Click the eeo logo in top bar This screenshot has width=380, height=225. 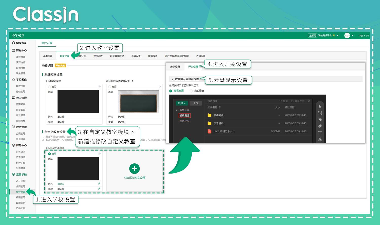(18, 35)
